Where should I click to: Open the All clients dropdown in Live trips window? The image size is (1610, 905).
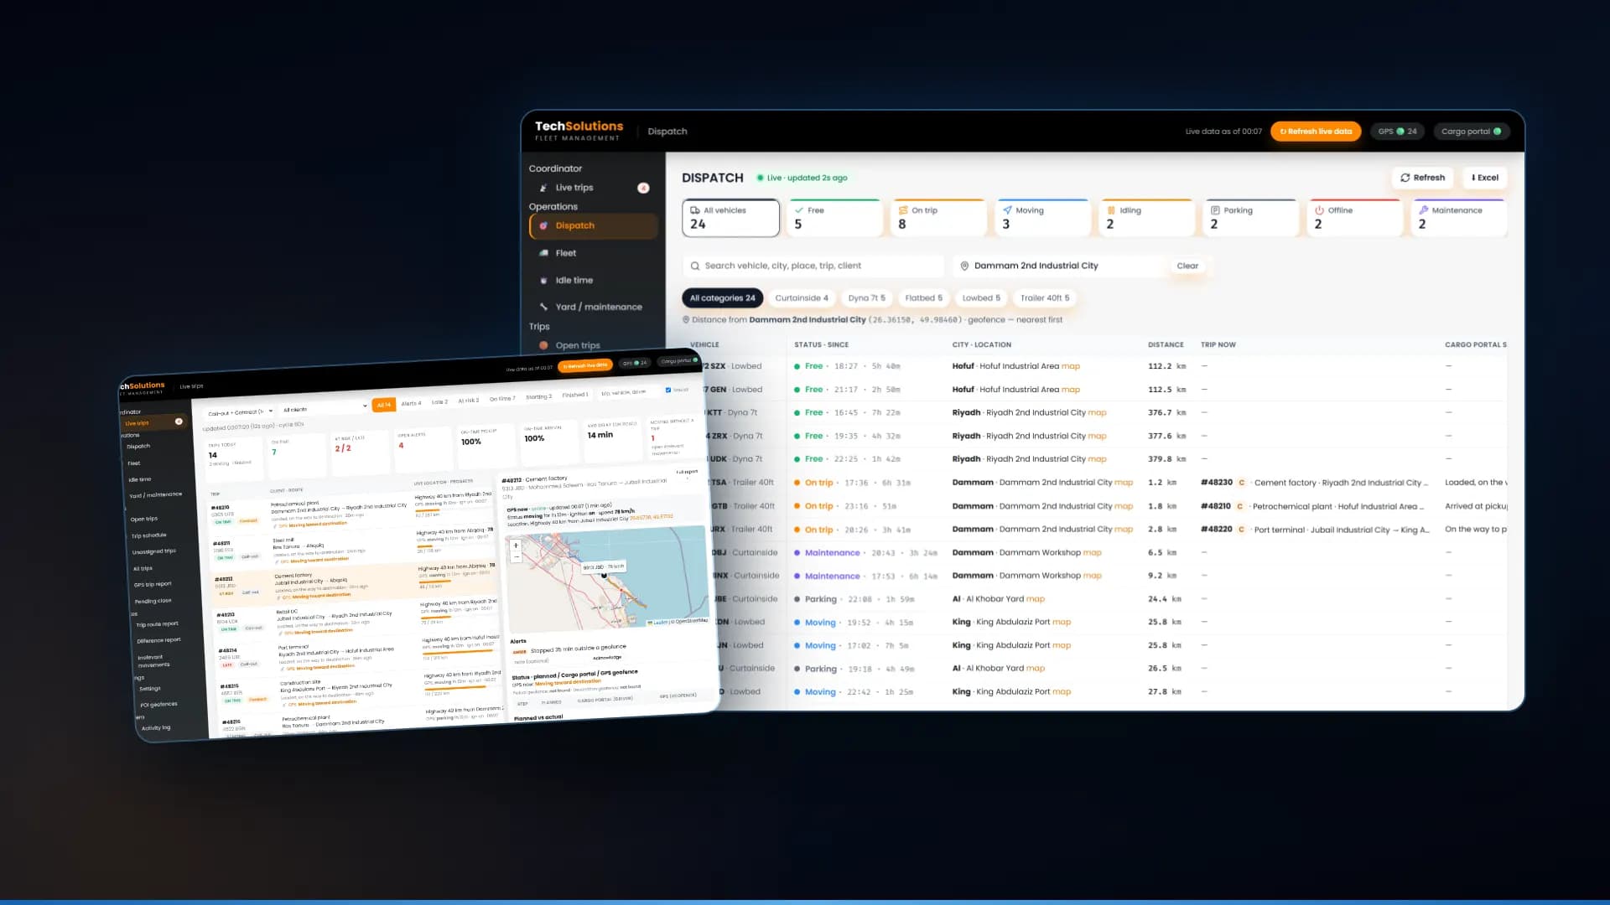pyautogui.click(x=324, y=409)
